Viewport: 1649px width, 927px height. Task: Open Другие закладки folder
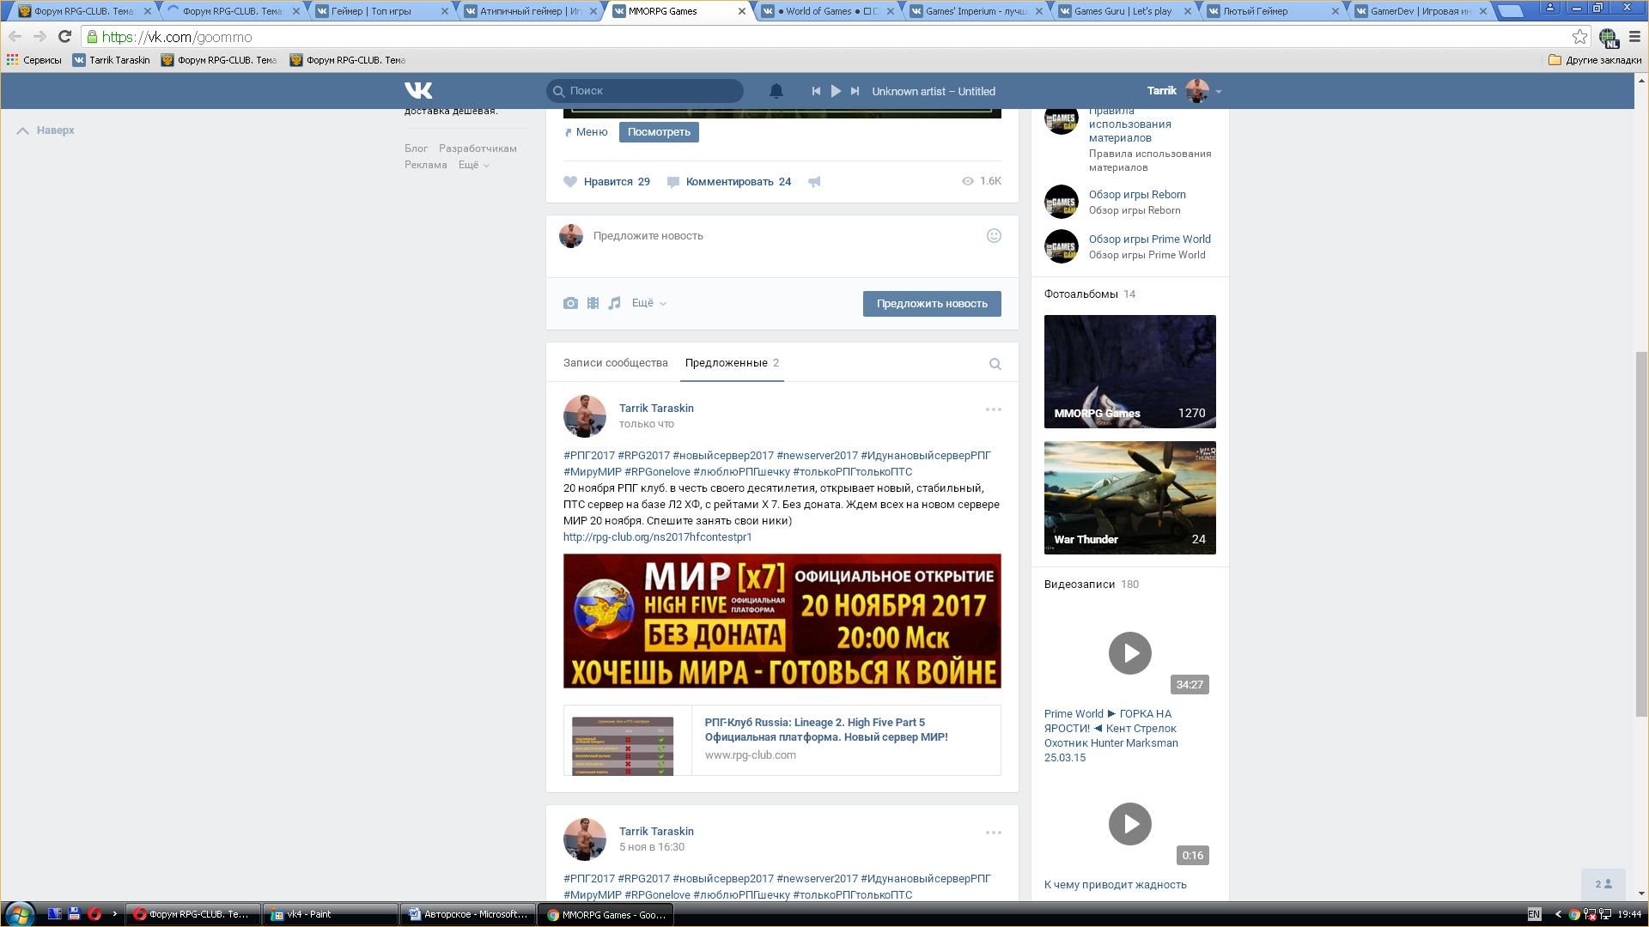click(x=1595, y=60)
